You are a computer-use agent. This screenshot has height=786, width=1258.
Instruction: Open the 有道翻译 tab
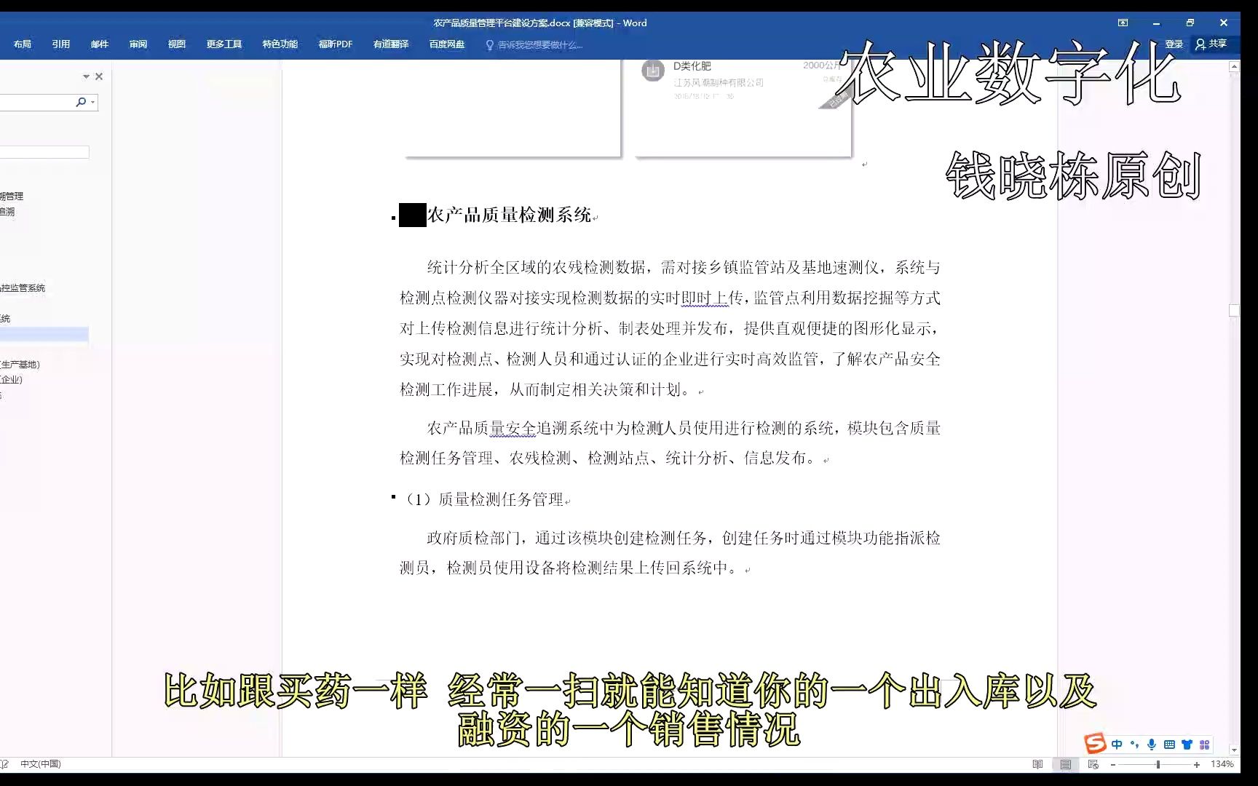[390, 44]
